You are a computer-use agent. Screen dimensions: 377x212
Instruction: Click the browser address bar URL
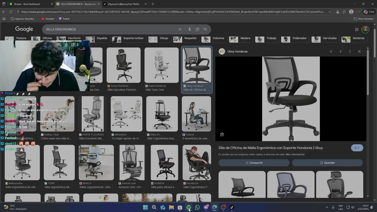point(172,12)
